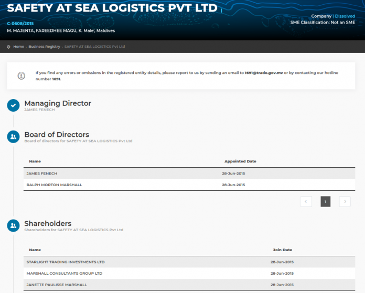Select page 1 in directors pagination
This screenshot has height=293, width=365.
click(325, 201)
